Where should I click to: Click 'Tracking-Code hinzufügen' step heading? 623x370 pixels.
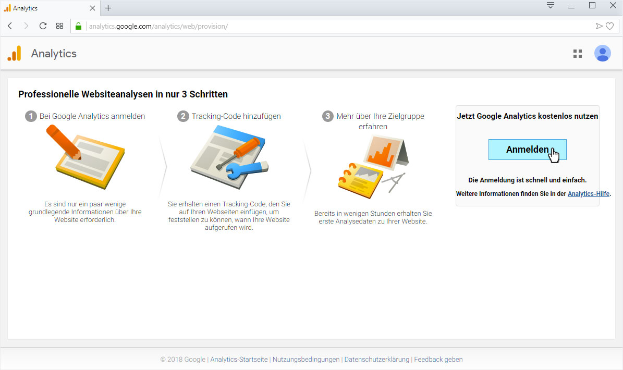pos(236,116)
